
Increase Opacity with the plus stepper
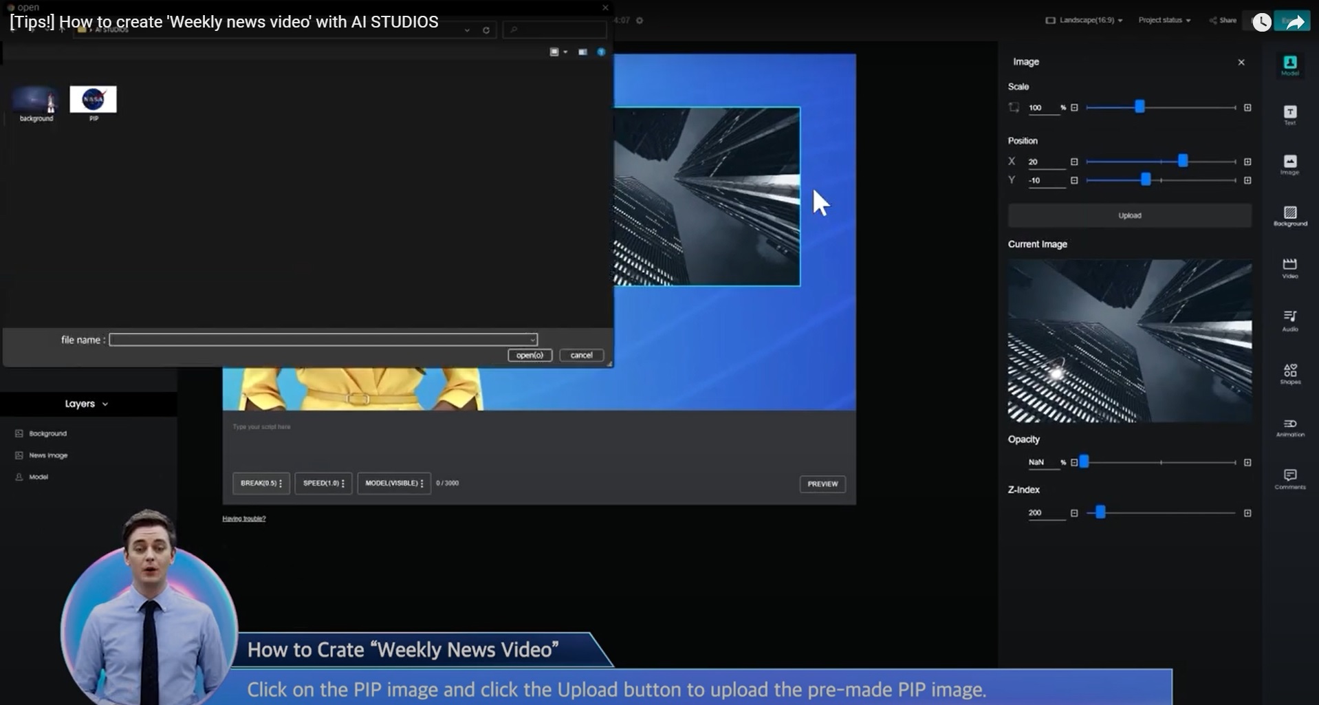1247,462
